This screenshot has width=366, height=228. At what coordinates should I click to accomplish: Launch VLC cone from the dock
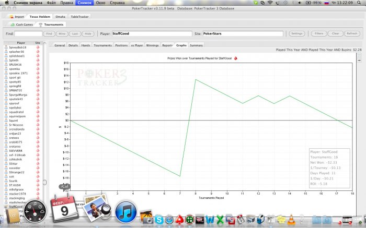pyautogui.click(x=291, y=219)
